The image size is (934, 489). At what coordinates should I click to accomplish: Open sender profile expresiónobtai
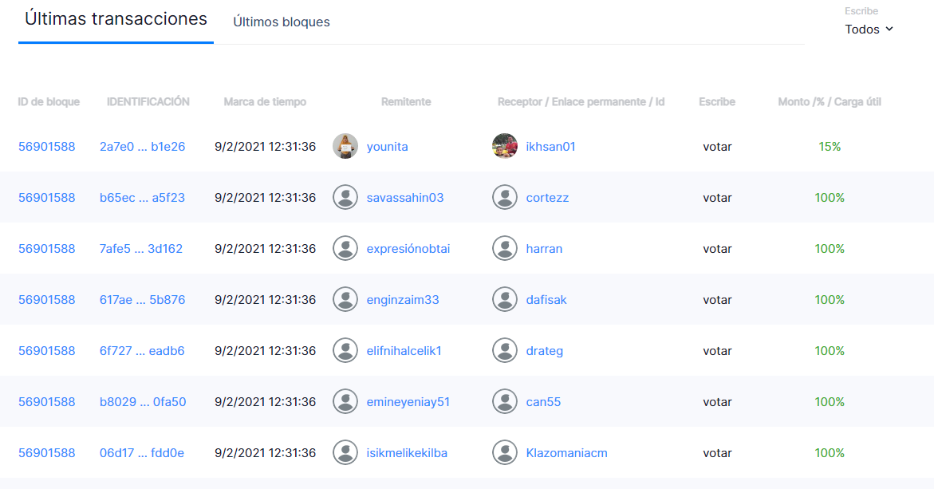[x=408, y=249]
